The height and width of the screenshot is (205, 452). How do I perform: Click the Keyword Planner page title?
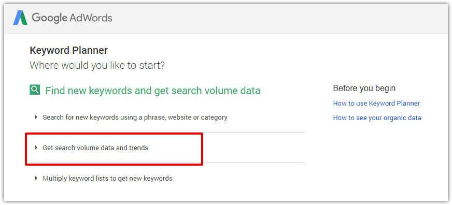pos(68,50)
